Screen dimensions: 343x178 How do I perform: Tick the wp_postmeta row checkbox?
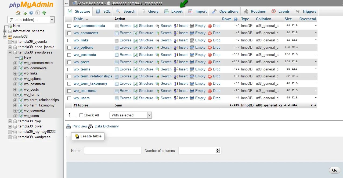click(69, 55)
